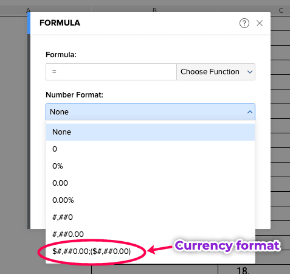Viewport: 290px width, 274px height.
Task: Click column A header
Action: pyautogui.click(x=28, y=10)
